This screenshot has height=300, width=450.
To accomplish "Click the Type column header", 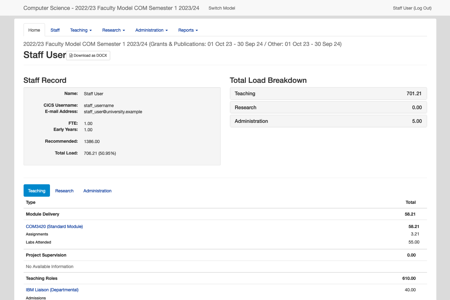I will pos(31,202).
